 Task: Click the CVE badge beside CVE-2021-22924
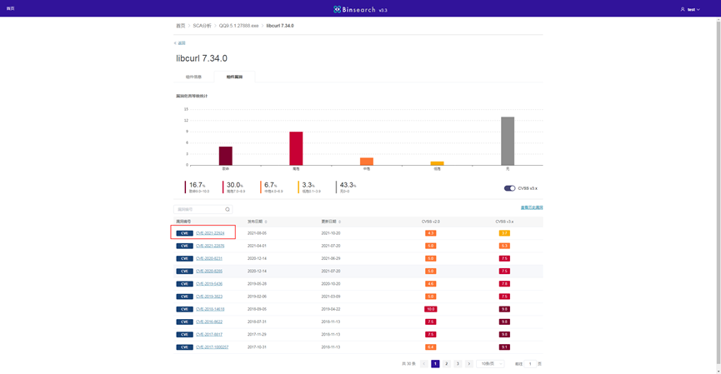point(184,233)
